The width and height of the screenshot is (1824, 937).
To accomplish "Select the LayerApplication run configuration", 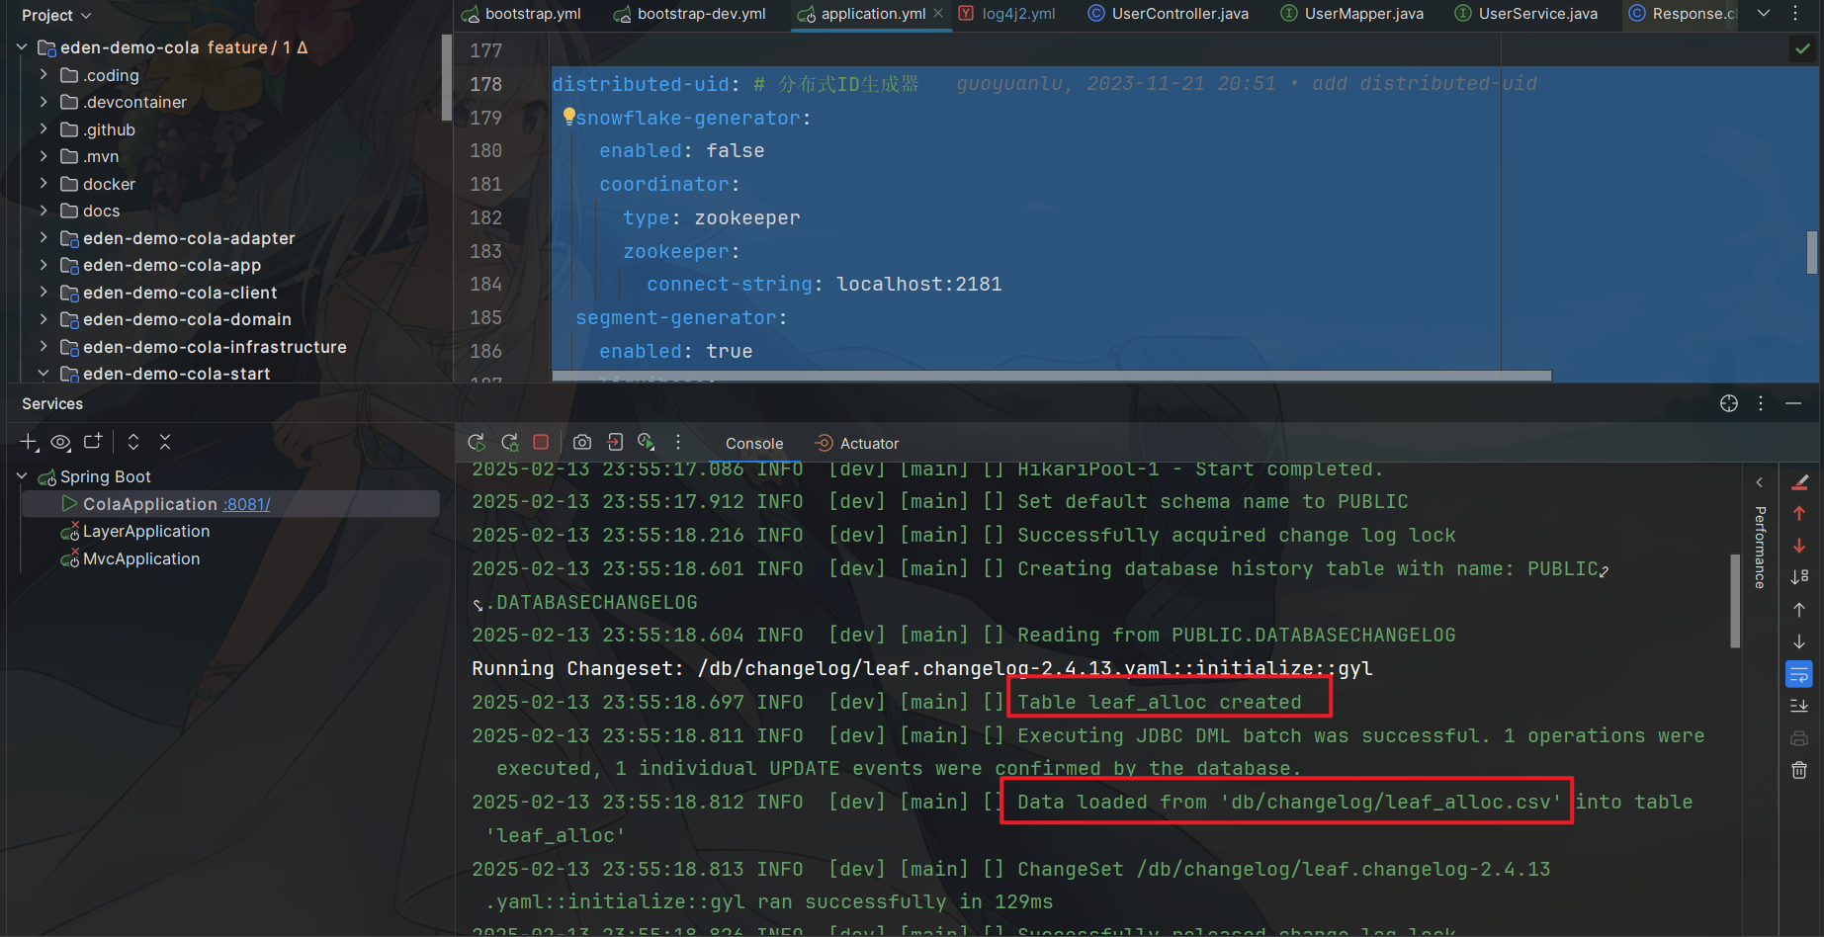I will (x=145, y=531).
